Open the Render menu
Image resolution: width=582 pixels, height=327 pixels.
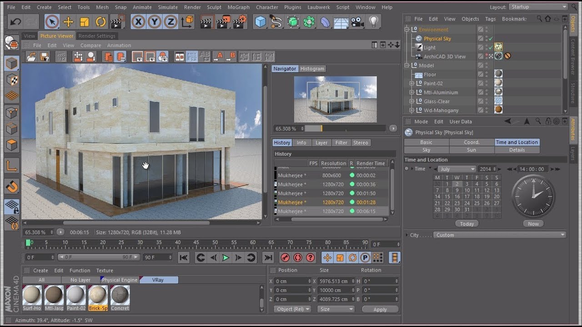pos(192,7)
